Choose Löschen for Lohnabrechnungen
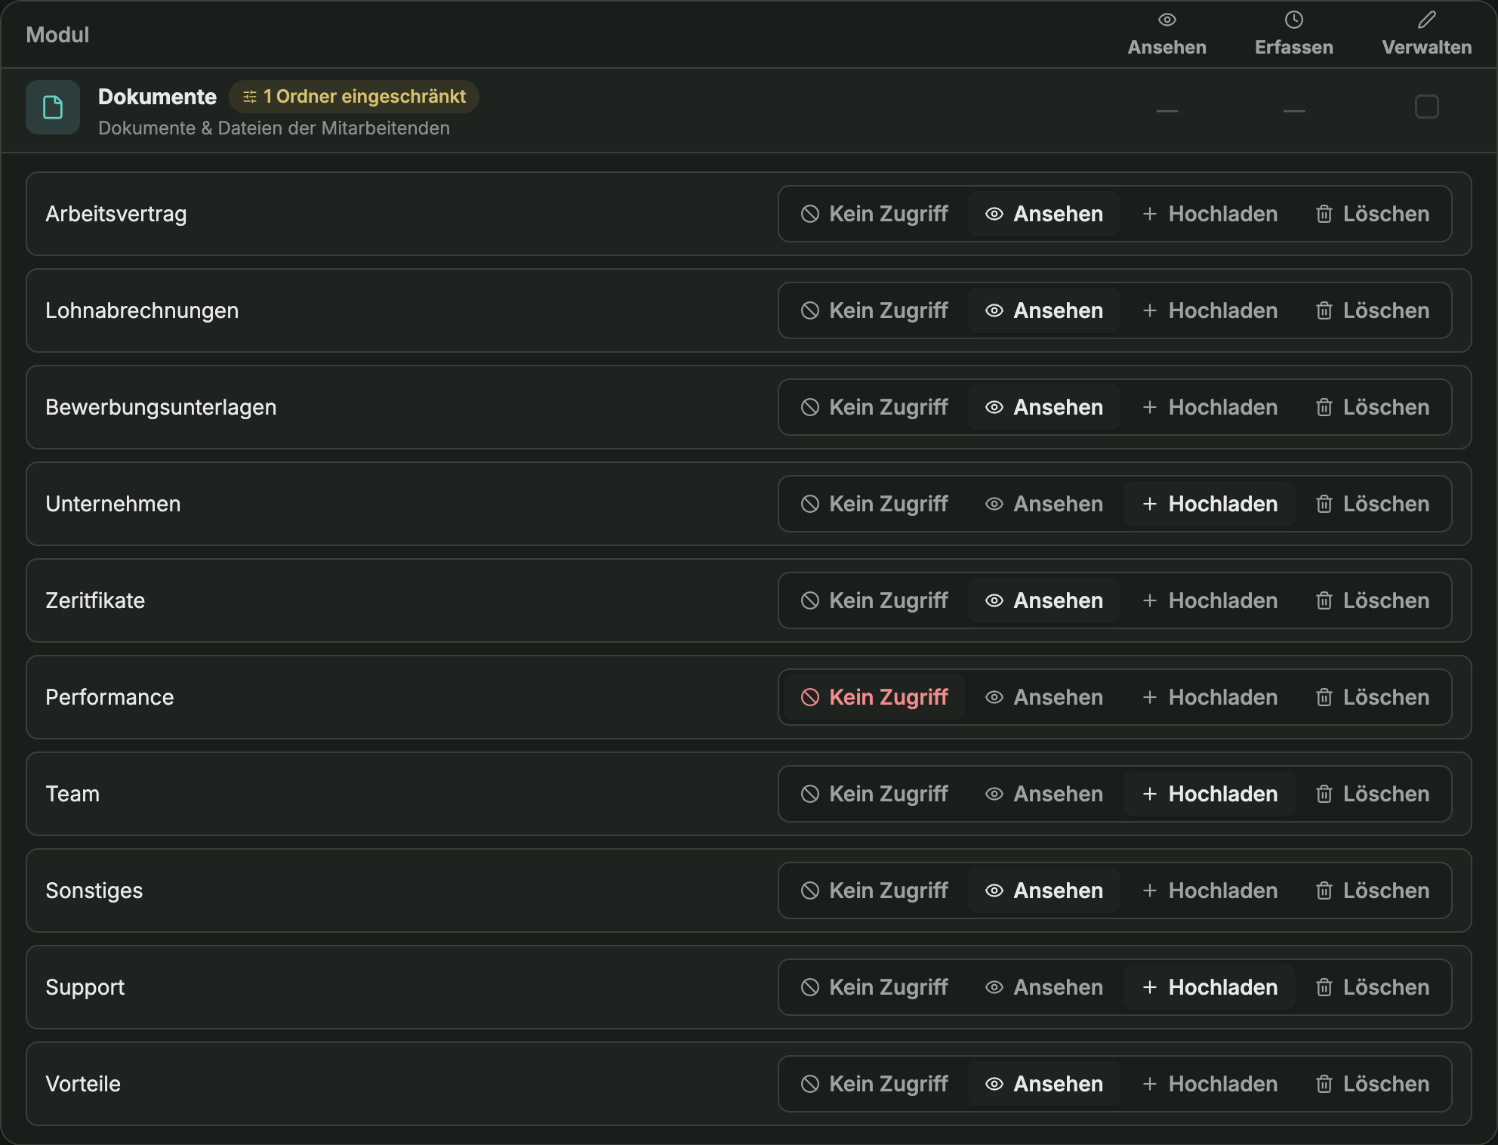The image size is (1498, 1145). point(1372,310)
